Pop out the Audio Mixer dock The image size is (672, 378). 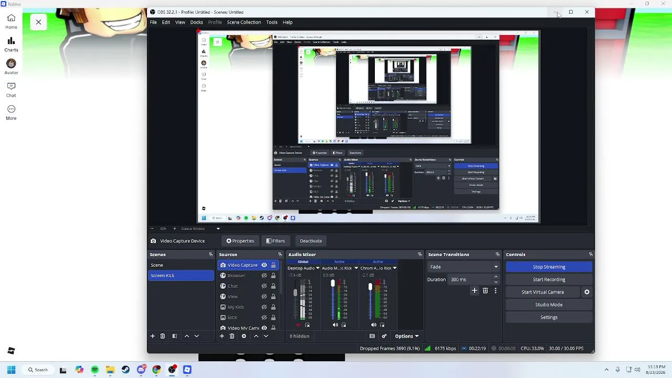click(419, 255)
